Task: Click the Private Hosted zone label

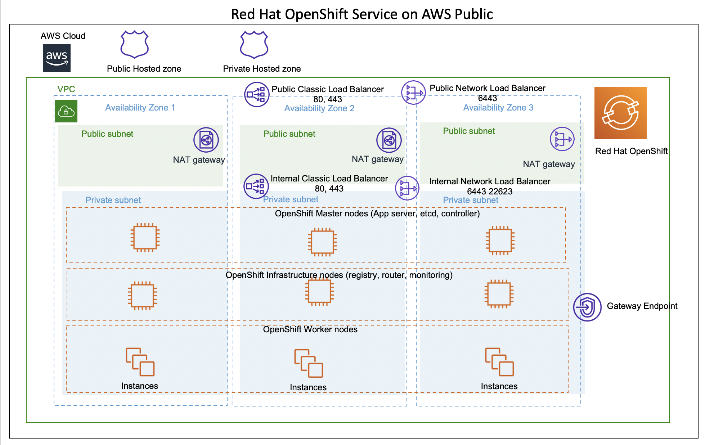Action: point(262,69)
